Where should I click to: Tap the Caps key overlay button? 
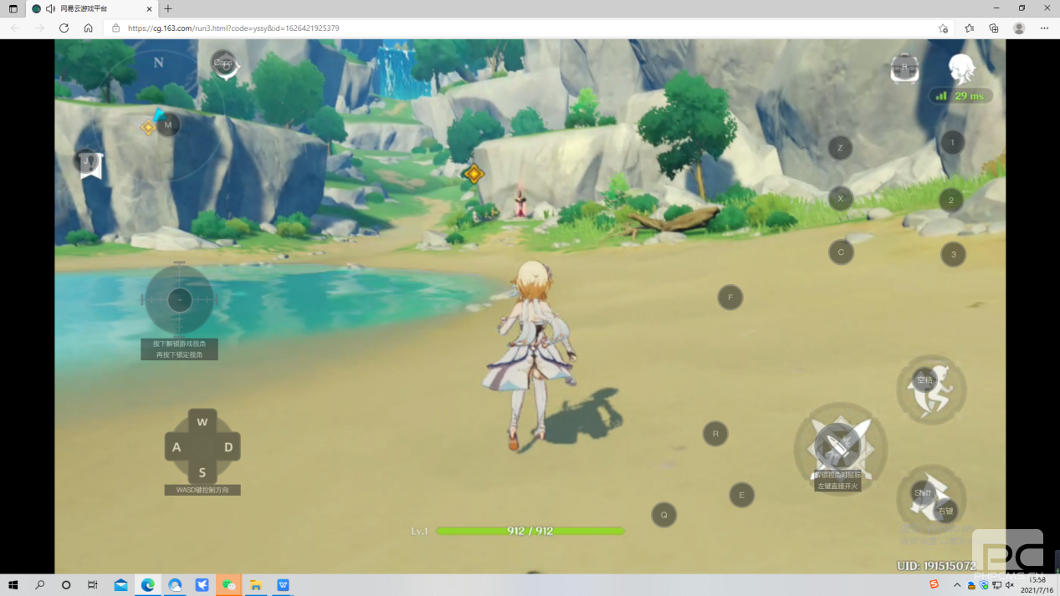pos(223,63)
